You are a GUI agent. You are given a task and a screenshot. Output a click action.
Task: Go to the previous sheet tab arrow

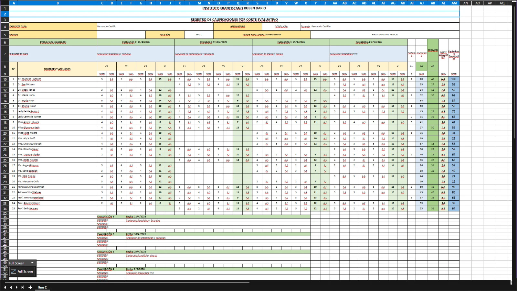(x=11, y=287)
